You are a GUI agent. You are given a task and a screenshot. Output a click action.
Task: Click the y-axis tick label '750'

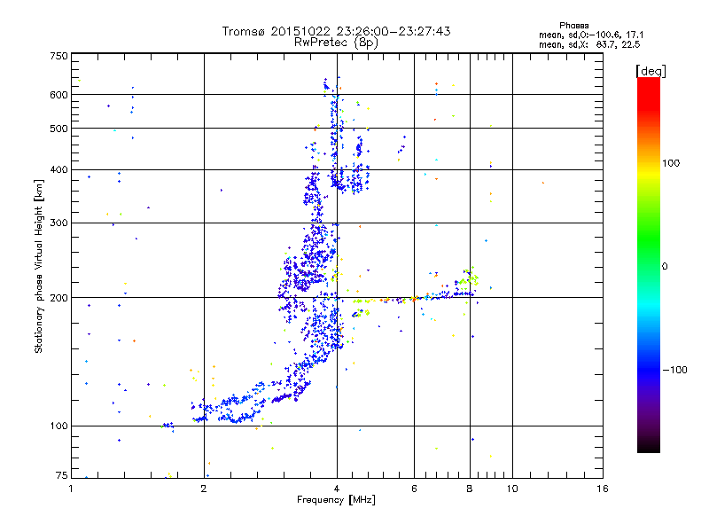(58, 56)
